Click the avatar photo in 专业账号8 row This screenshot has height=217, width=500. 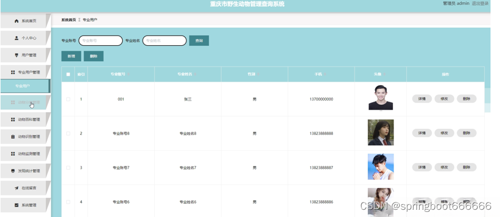click(x=381, y=132)
